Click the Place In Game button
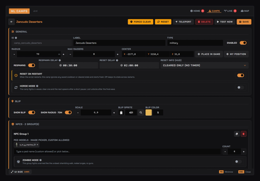 pyautogui.click(x=209, y=54)
